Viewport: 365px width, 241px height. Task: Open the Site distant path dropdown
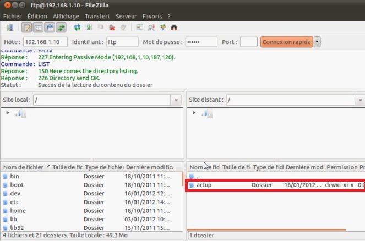click(x=360, y=100)
